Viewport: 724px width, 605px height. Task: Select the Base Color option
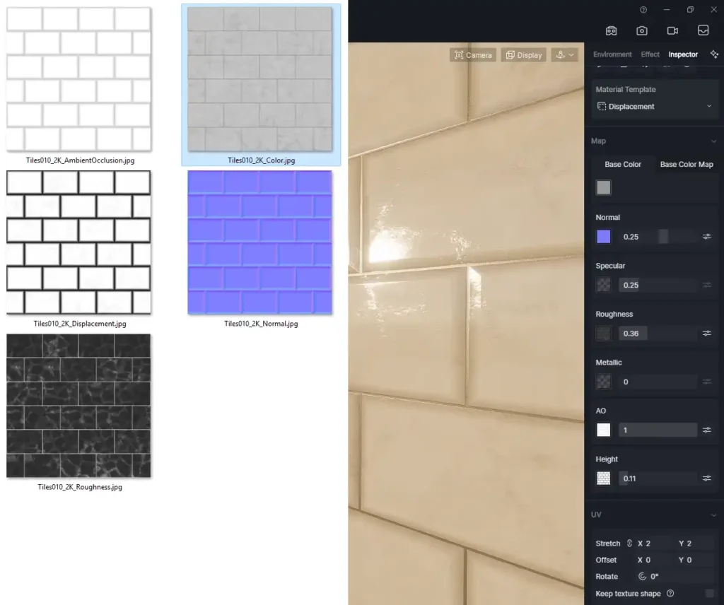click(x=623, y=165)
